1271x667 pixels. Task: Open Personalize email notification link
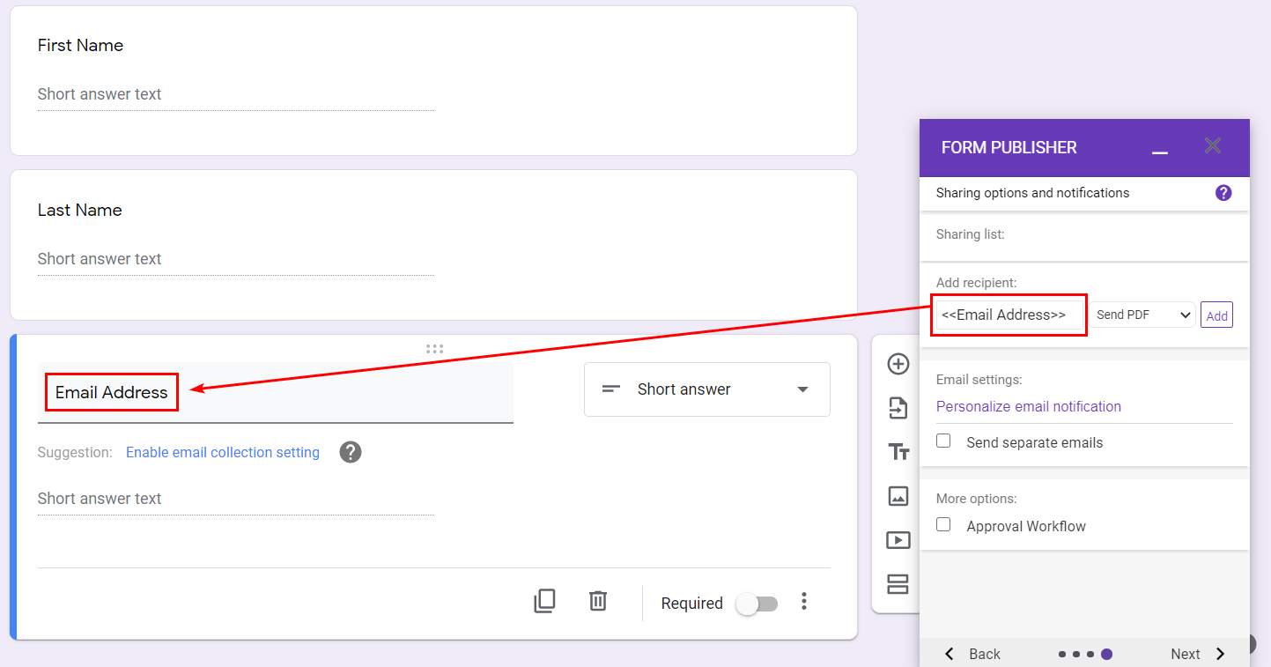point(1029,406)
